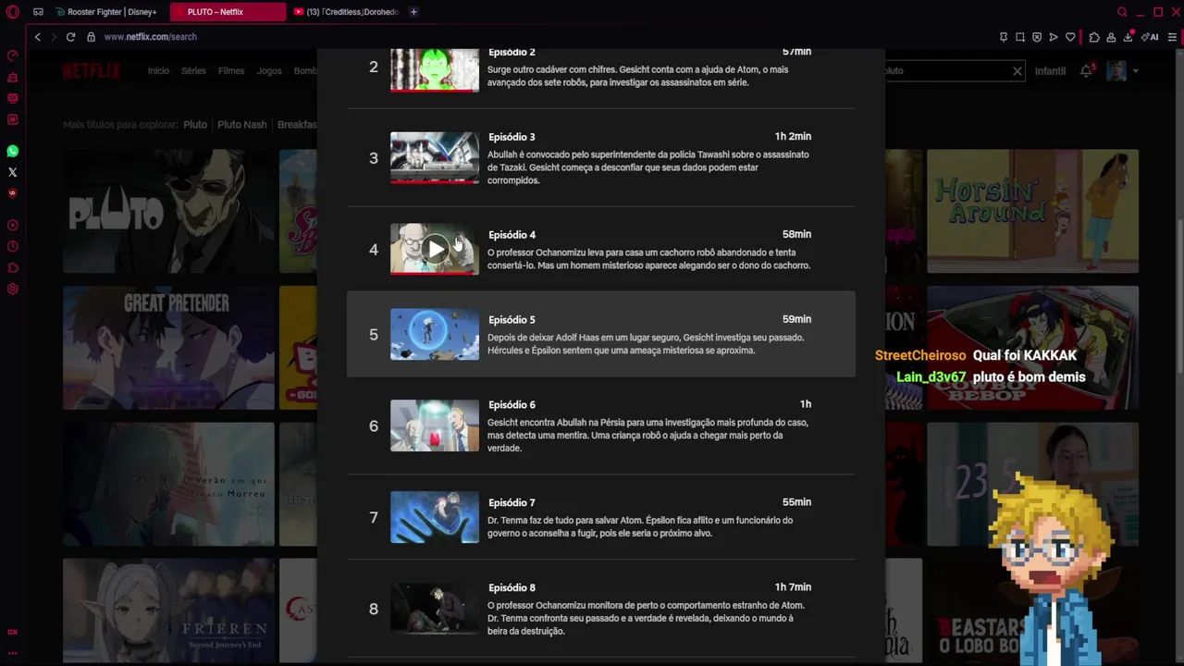Select Episódio 5 thumbnail
Image resolution: width=1184 pixels, height=666 pixels.
pos(435,334)
